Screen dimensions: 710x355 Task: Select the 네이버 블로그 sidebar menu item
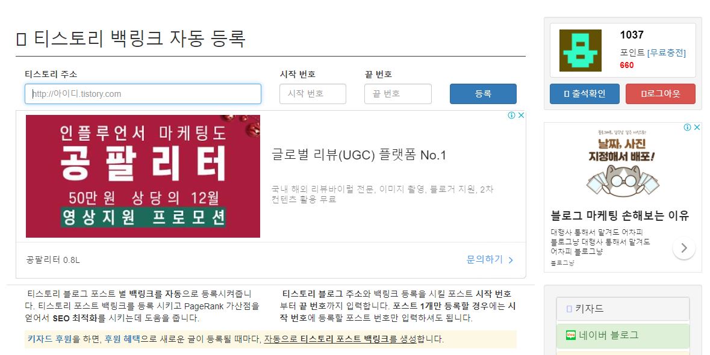tap(623, 335)
